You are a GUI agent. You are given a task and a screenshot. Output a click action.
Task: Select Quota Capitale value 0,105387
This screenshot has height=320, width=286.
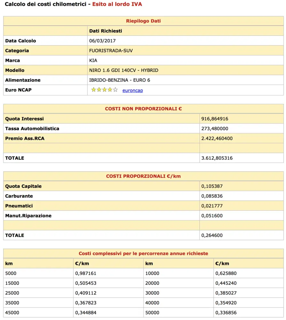tap(212, 186)
